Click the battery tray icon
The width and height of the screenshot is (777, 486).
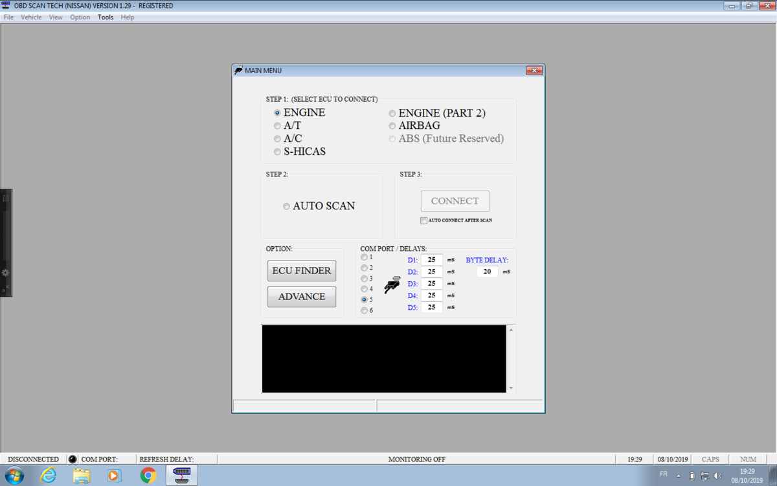(692, 476)
